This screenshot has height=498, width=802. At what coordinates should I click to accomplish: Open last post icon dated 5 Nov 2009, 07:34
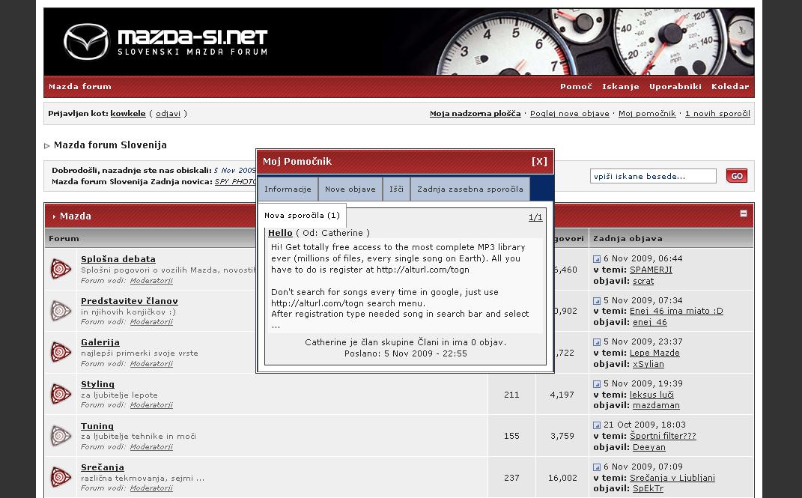coord(597,300)
